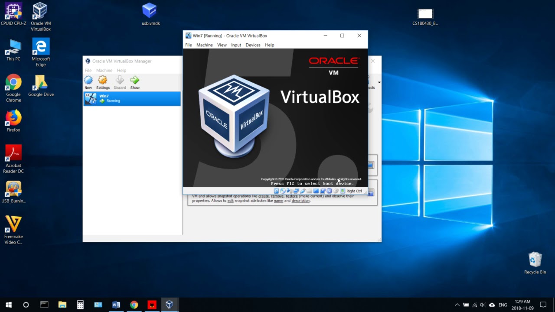Click the CPU/virtualization icon in VM status bar
The height and width of the screenshot is (312, 555).
[329, 191]
